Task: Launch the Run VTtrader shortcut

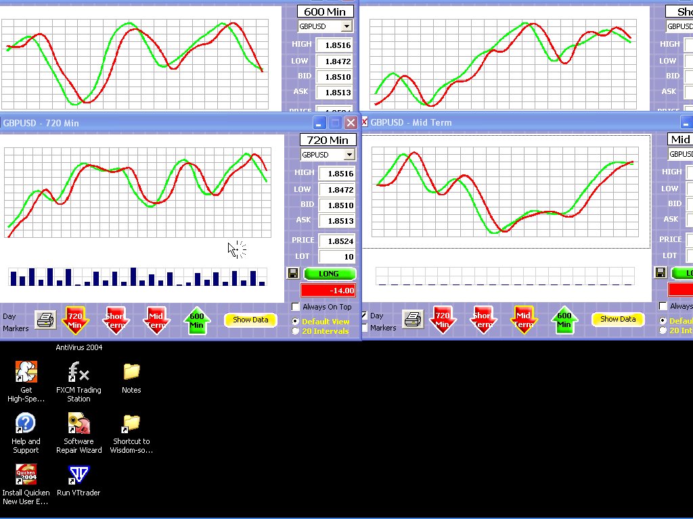Action: 79,480
